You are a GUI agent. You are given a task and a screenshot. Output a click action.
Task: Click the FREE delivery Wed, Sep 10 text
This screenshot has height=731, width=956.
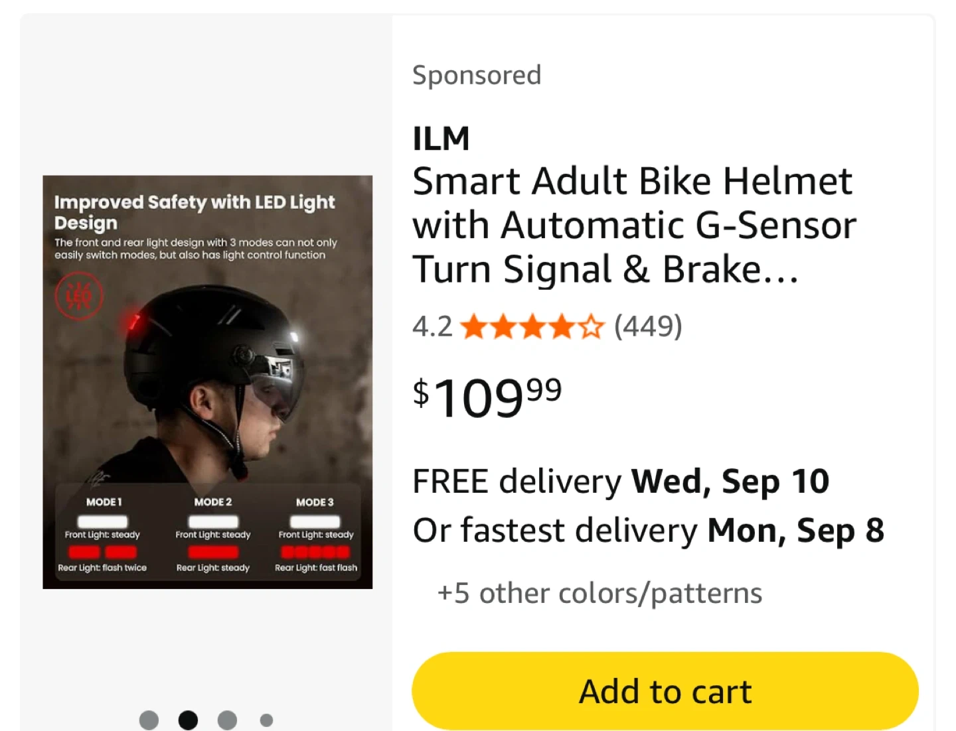coord(621,481)
